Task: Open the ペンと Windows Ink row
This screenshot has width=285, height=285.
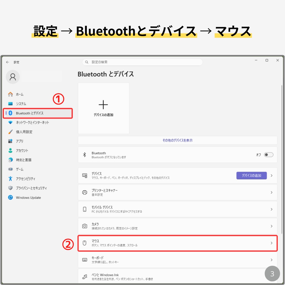Action: tap(178, 276)
